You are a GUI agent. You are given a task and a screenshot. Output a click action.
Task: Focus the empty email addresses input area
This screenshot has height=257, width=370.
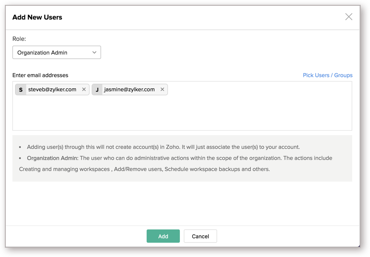[182, 113]
